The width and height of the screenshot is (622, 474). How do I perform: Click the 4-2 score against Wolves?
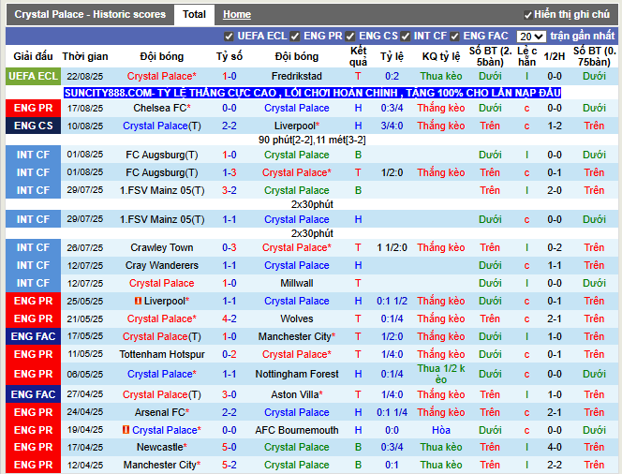tap(230, 318)
